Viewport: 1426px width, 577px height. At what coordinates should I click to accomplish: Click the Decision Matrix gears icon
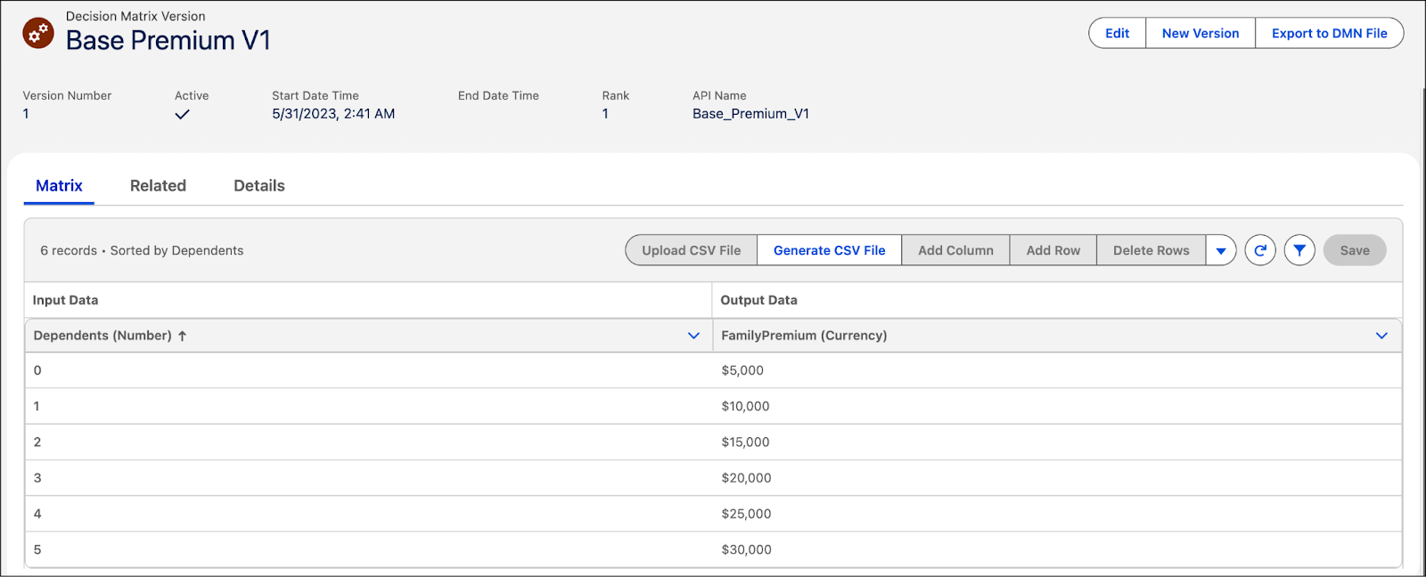tap(38, 33)
